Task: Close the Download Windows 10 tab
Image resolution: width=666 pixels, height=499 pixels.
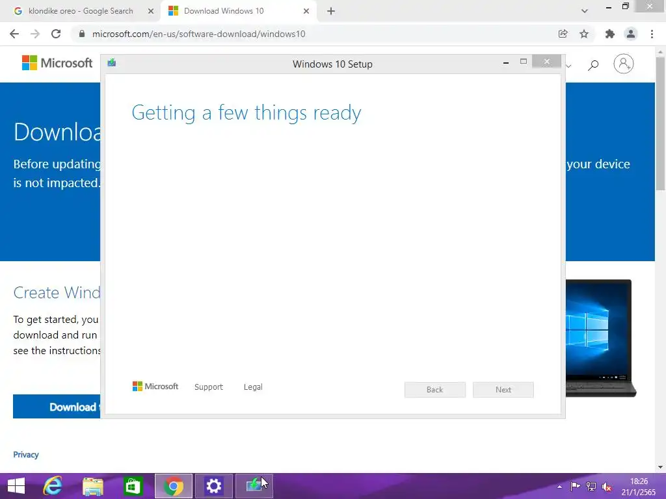Action: pyautogui.click(x=306, y=11)
